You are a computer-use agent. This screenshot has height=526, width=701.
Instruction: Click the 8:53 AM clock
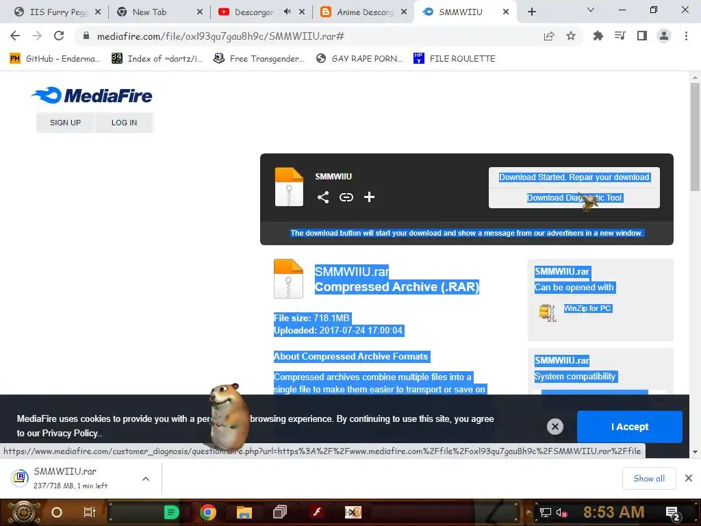[x=613, y=512]
